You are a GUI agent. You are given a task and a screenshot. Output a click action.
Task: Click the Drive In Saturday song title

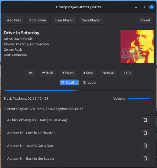coord(21,33)
